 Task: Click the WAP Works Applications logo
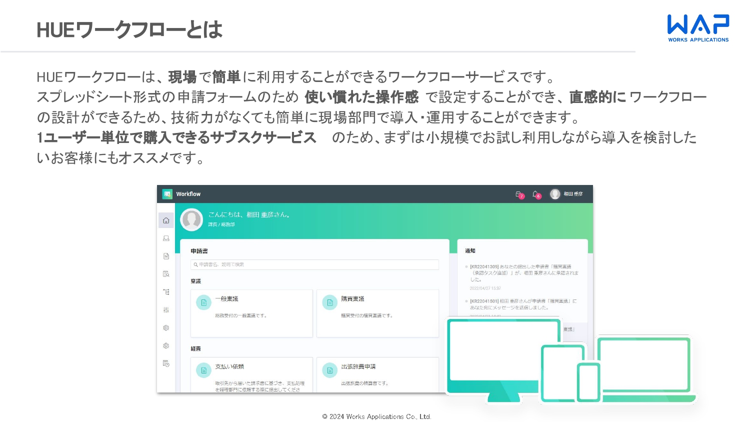(697, 27)
